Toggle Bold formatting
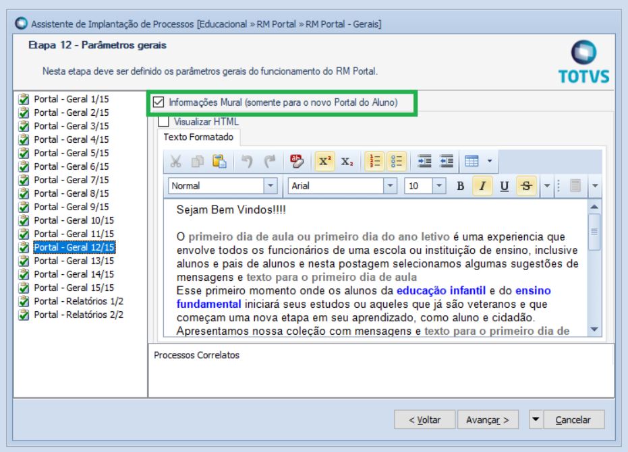This screenshot has width=628, height=452. point(461,186)
